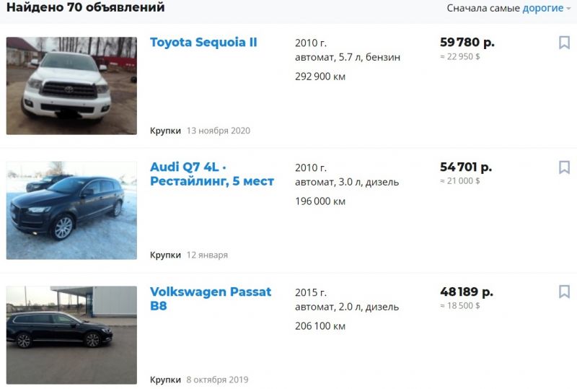This screenshot has height=389, width=577.
Task: Open the sort order dropdown 'дорогие'
Action: (543, 8)
